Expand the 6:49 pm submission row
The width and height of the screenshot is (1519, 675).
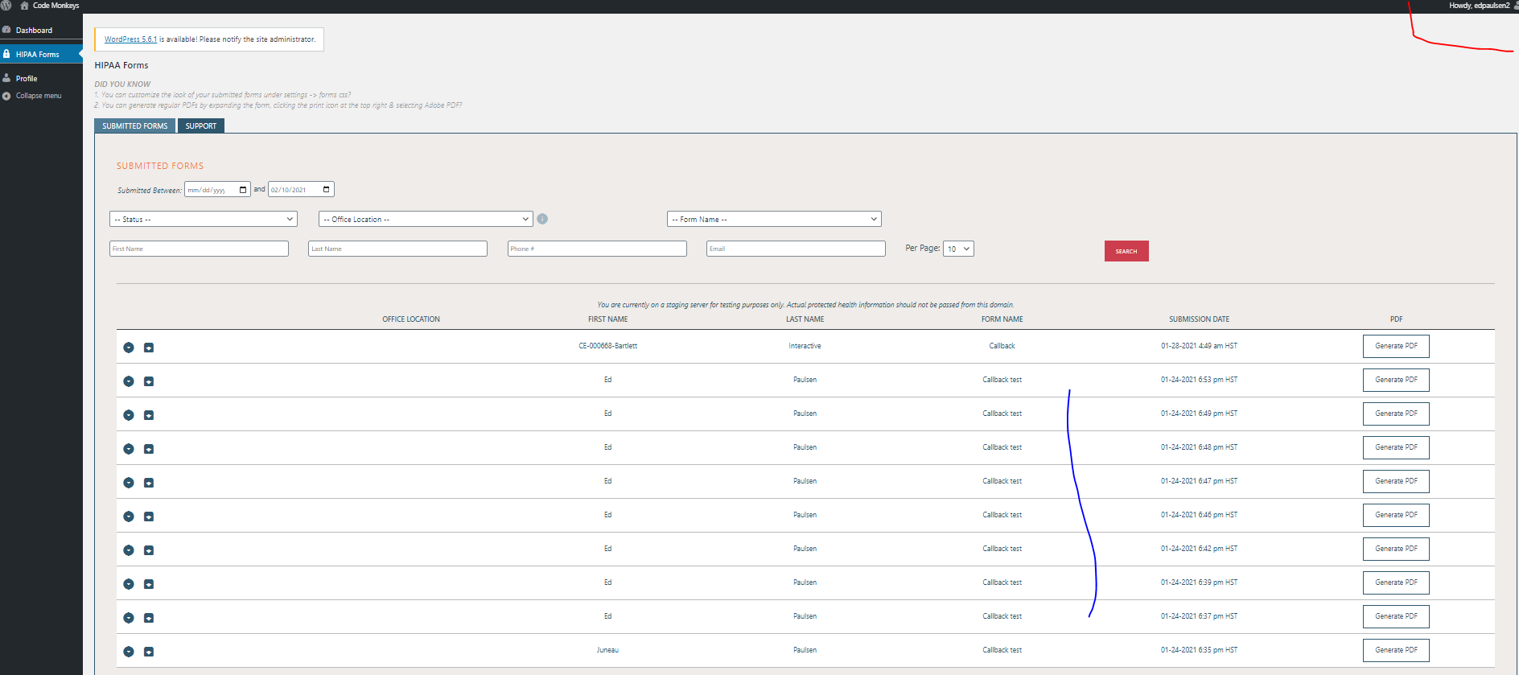pyautogui.click(x=129, y=415)
